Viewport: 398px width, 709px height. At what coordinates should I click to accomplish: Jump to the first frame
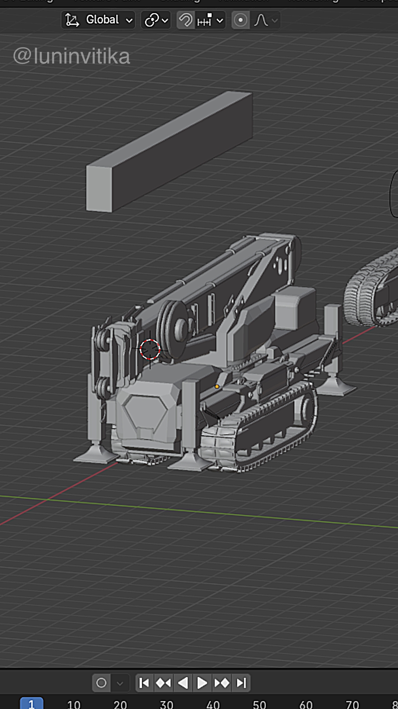(x=144, y=683)
